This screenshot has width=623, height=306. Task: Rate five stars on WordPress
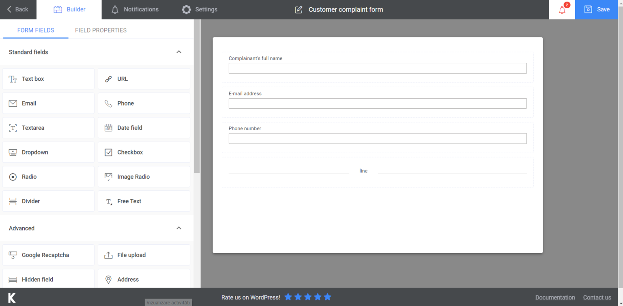click(327, 297)
